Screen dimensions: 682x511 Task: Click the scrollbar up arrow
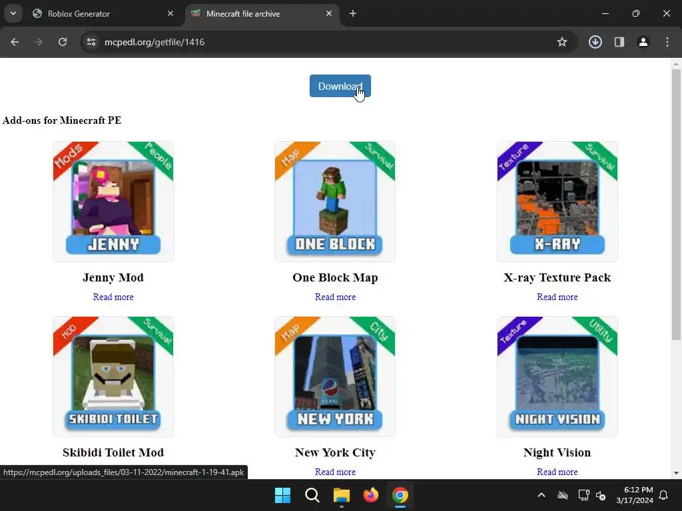point(676,64)
